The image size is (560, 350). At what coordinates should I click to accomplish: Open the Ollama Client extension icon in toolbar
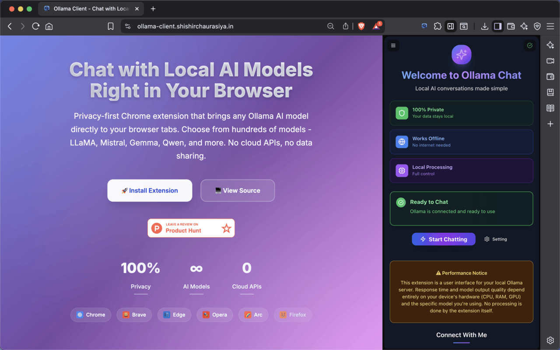[424, 26]
